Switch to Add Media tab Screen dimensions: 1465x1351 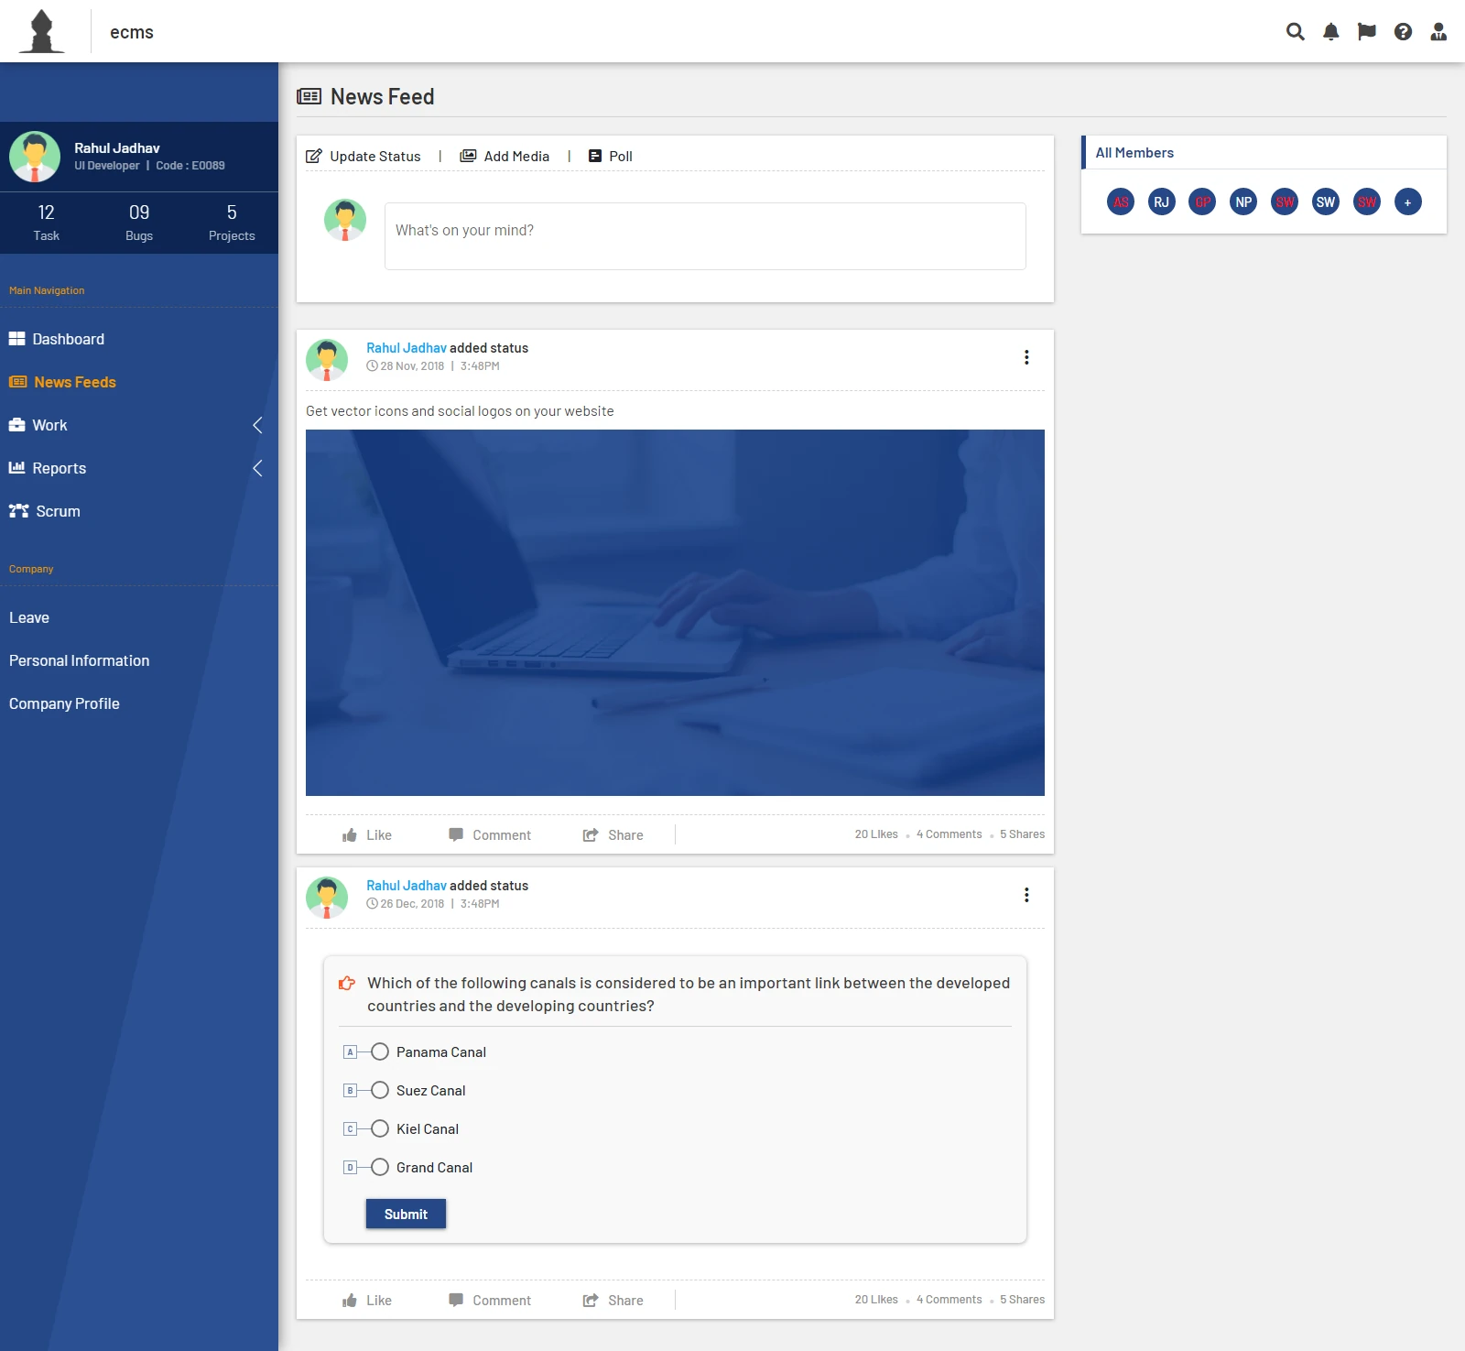click(505, 157)
